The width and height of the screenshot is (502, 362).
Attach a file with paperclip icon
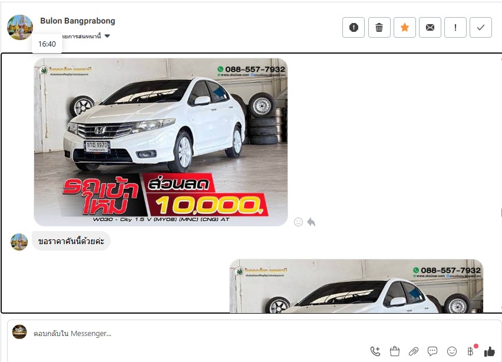pos(414,351)
